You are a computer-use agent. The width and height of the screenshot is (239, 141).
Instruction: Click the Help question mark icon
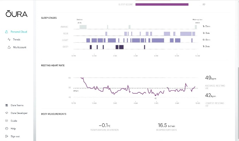(x=7, y=129)
